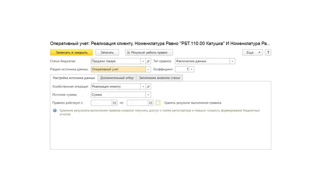Click the 'Коэффициент' stepper arrow
This screenshot has width=335, height=189.
(x=191, y=69)
